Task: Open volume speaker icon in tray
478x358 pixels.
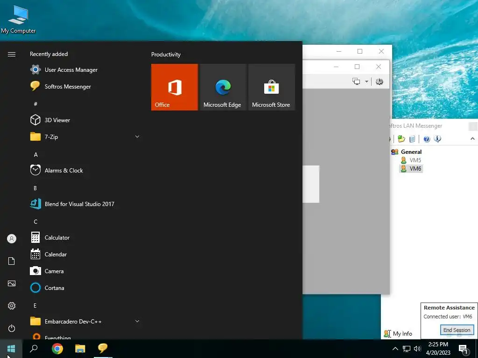Action: (417, 349)
